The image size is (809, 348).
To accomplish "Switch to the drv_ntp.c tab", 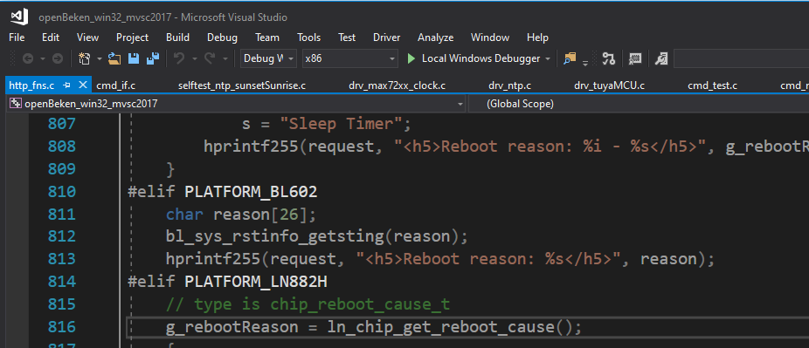I will coord(509,85).
